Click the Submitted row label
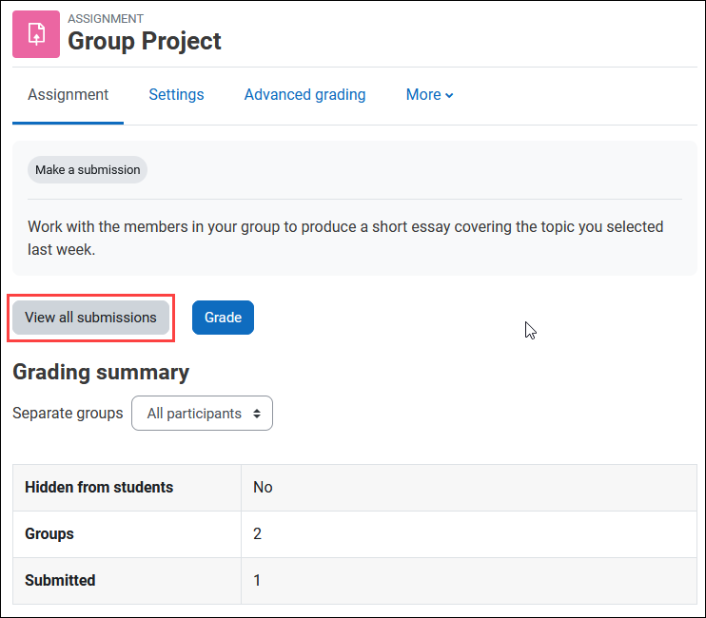Screen dimensions: 706x618 tap(60, 580)
